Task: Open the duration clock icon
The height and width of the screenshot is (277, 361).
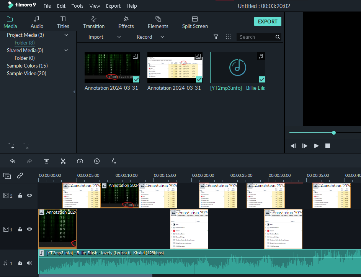Action: pos(97,161)
